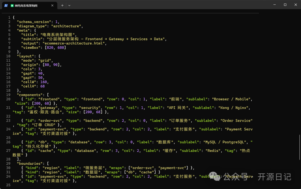Select the sublabel "Browser / Mobile"
The height and width of the screenshot is (189, 301).
click(x=231, y=99)
